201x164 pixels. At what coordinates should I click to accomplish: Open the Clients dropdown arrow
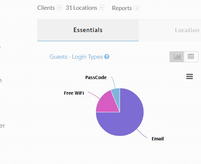click(x=59, y=8)
